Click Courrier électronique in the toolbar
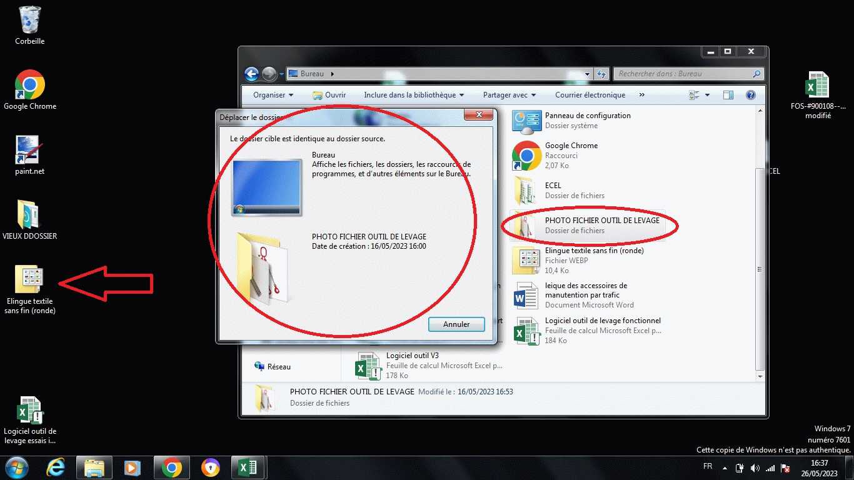The width and height of the screenshot is (854, 480). tap(590, 95)
